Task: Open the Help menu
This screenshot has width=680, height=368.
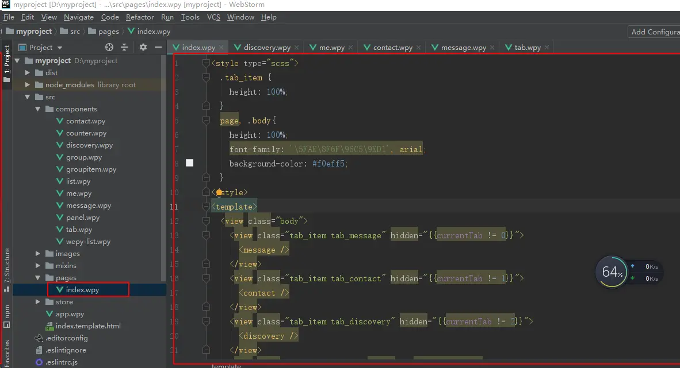Action: click(269, 17)
